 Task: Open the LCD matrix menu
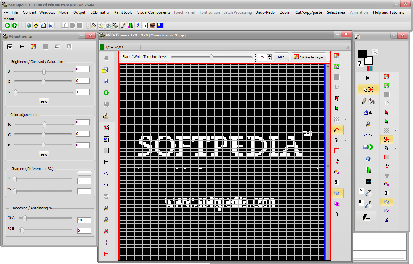click(100, 12)
